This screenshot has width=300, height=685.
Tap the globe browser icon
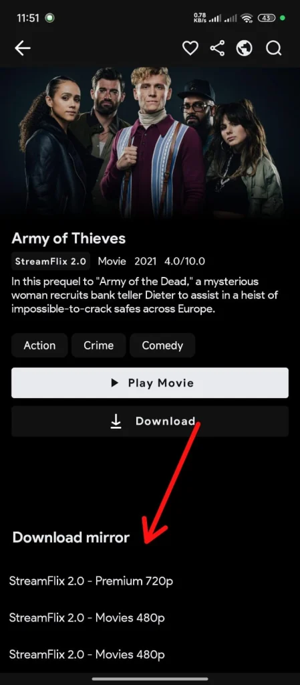244,48
